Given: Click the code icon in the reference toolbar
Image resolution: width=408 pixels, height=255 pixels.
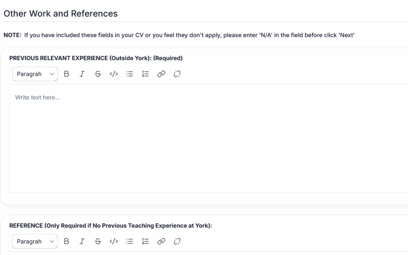Looking at the screenshot, I should click(x=113, y=241).
